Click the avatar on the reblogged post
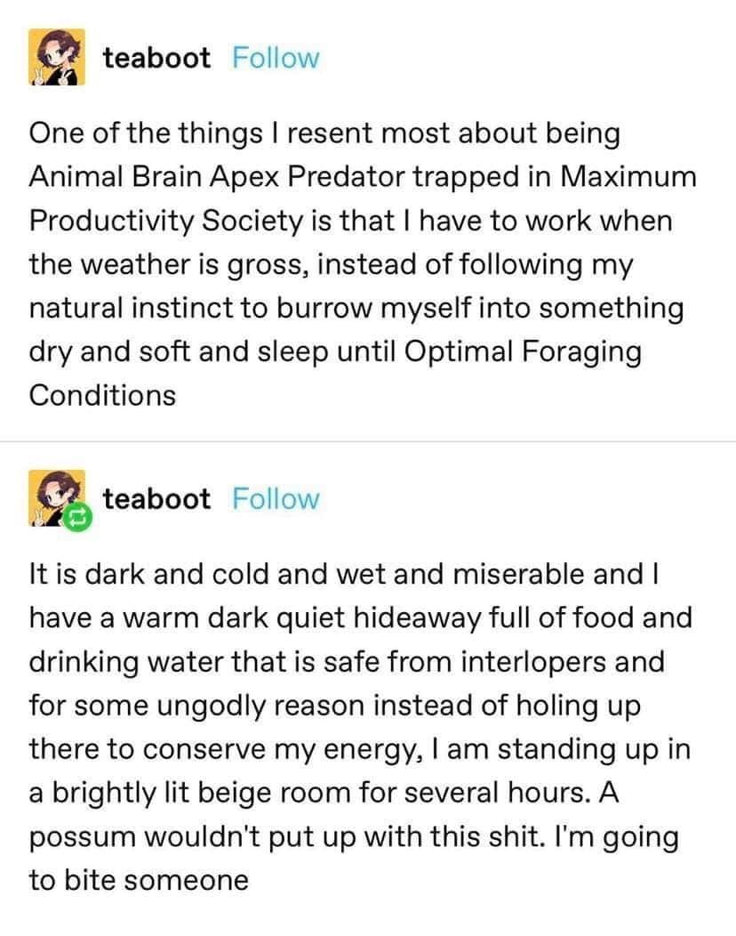This screenshot has width=736, height=936. (x=56, y=496)
